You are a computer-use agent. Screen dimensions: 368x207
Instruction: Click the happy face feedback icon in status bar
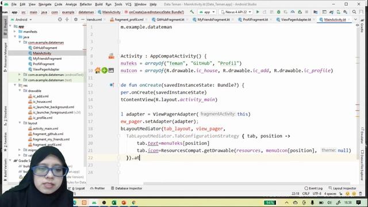pyautogui.click(x=347, y=194)
